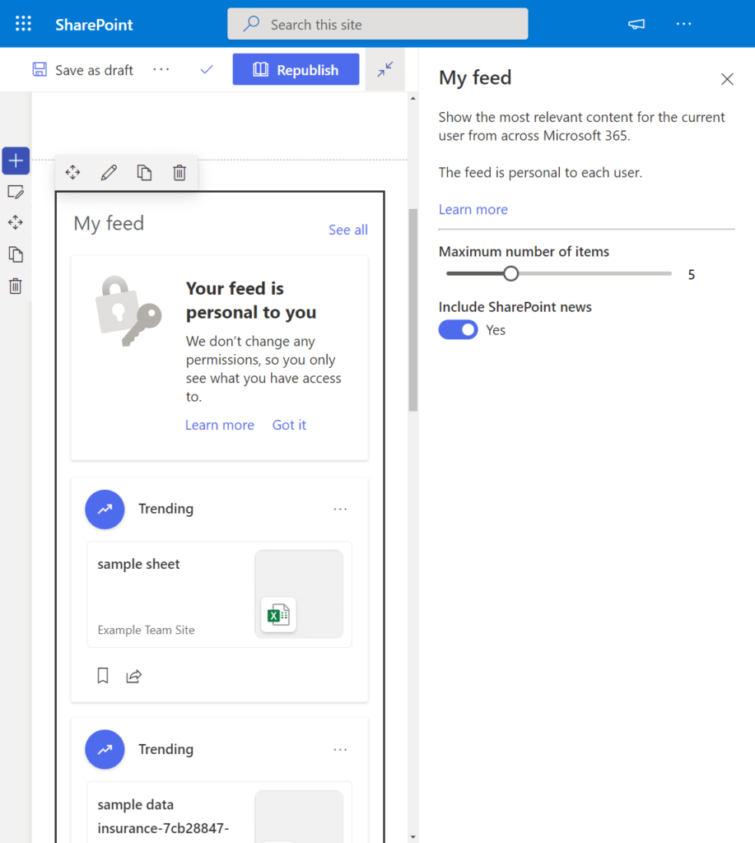Edit section using the left rail icon

tap(16, 192)
